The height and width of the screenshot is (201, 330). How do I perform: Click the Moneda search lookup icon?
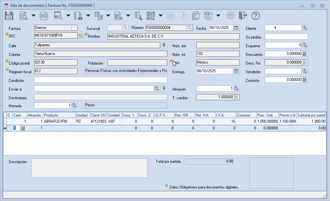(74, 105)
